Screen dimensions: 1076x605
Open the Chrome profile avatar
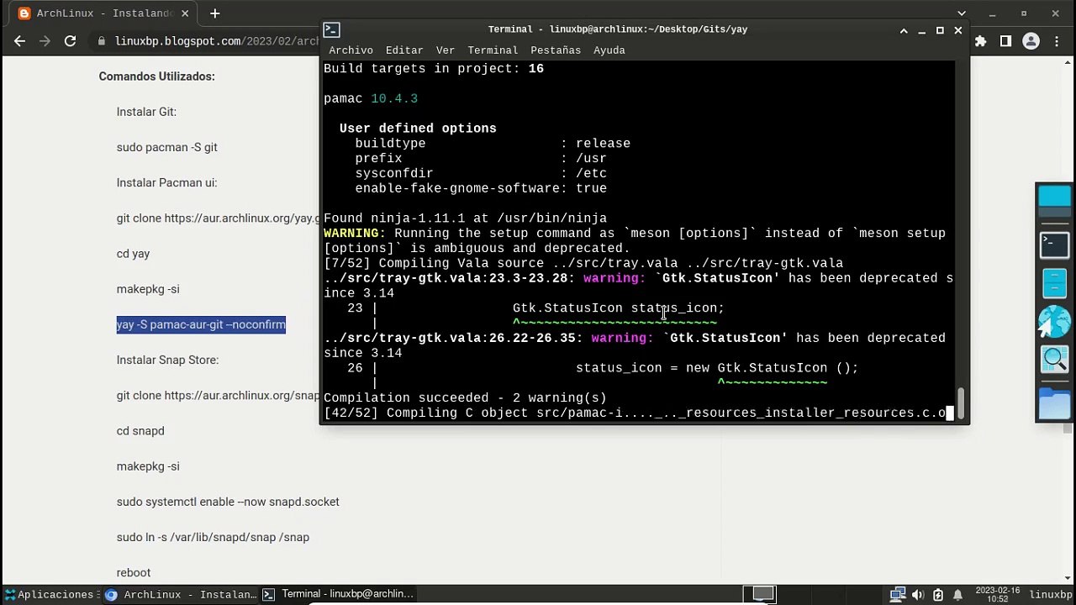tap(1031, 41)
